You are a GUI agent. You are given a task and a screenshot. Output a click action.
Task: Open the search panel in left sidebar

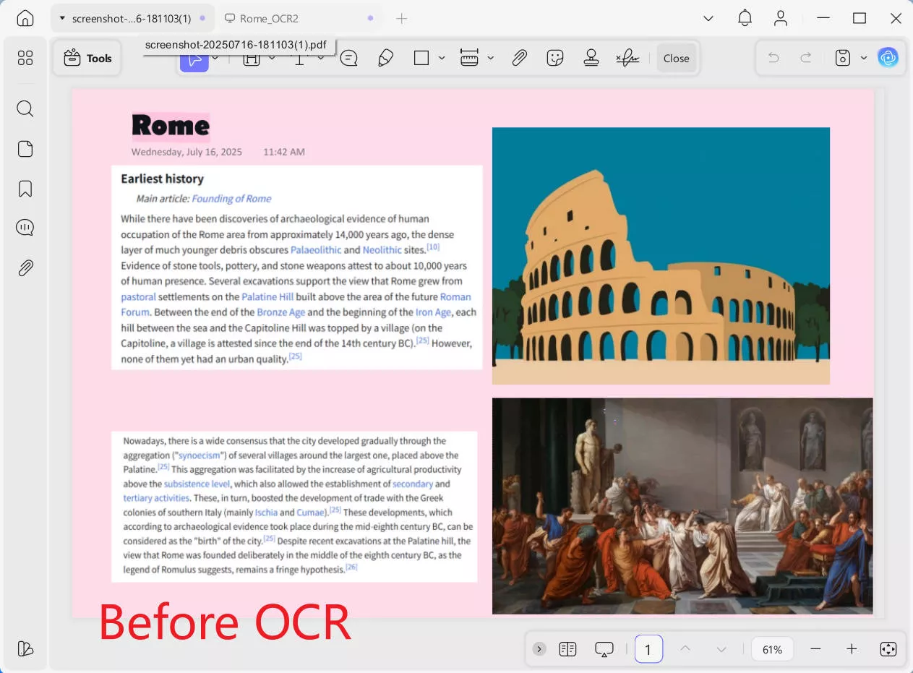point(25,109)
